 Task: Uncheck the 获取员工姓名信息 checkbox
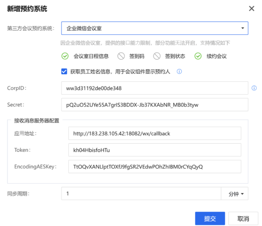pos(65,71)
